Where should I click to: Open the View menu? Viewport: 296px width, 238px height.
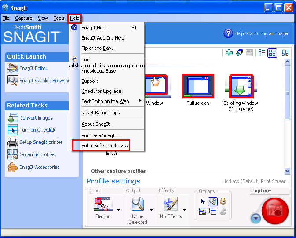tap(43, 18)
